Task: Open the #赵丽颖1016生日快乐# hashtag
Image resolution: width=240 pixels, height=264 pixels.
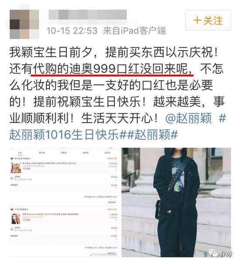Action: (117, 126)
